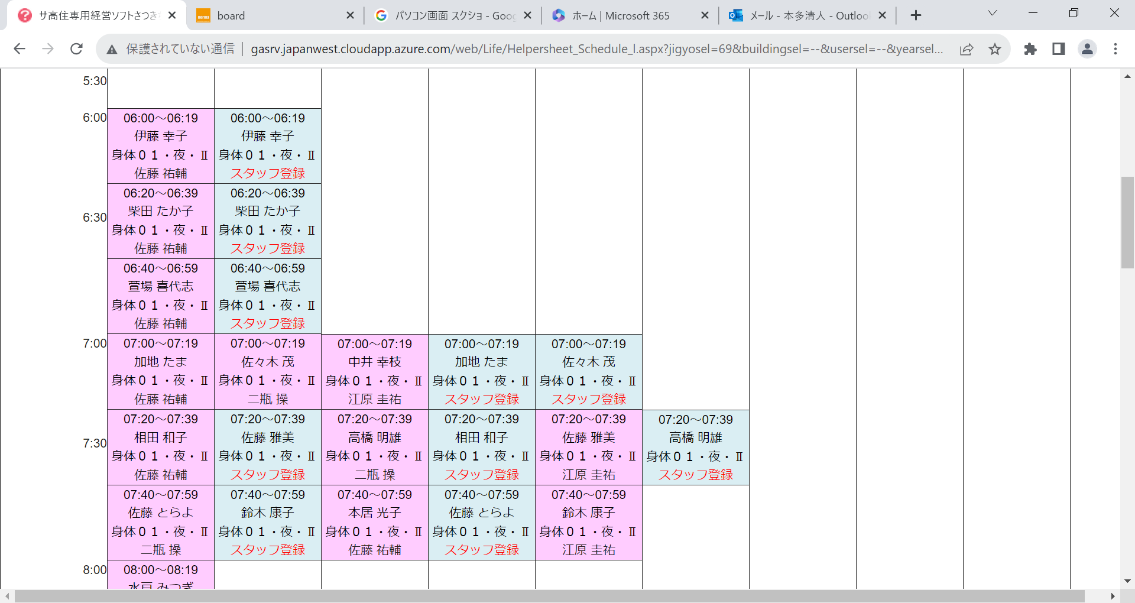This screenshot has width=1135, height=603.
Task: Open the Chrome three-dot menu
Action: (x=1115, y=49)
